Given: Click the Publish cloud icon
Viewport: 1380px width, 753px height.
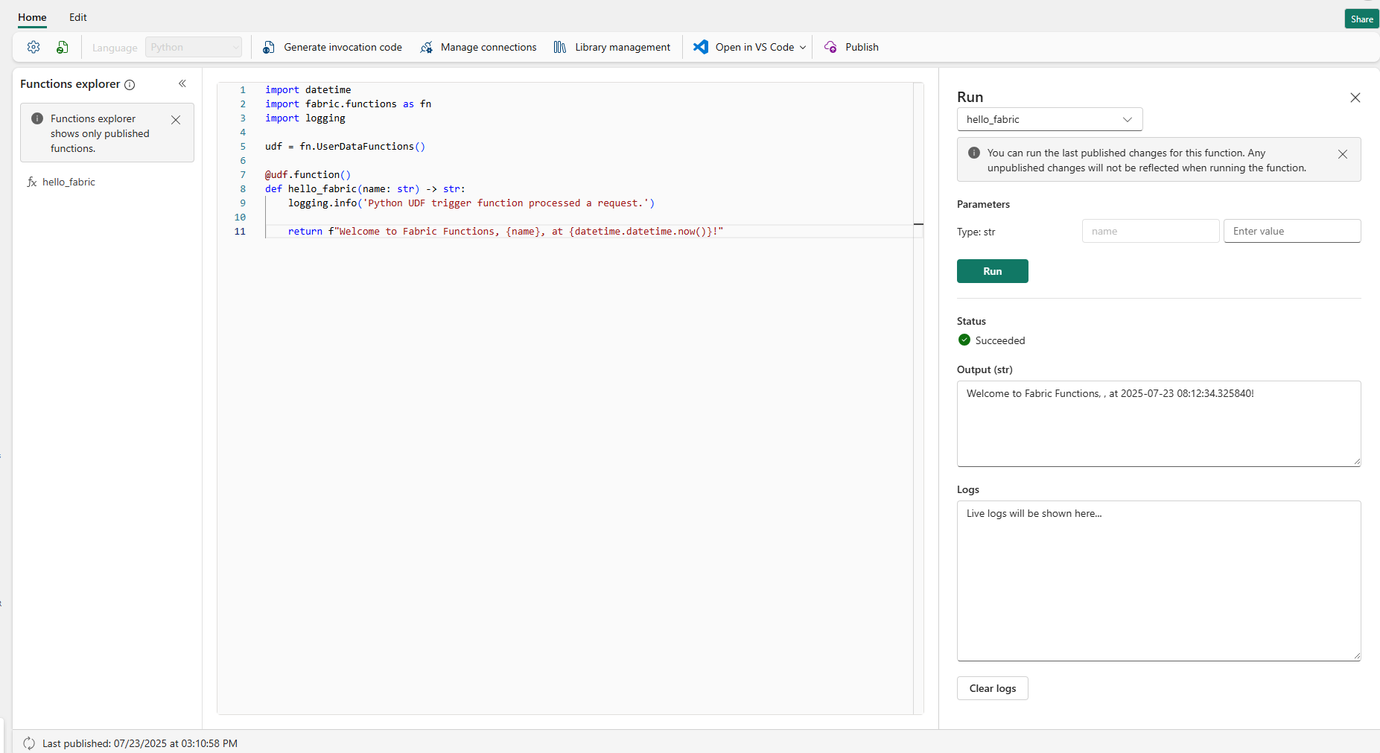Looking at the screenshot, I should coord(830,47).
